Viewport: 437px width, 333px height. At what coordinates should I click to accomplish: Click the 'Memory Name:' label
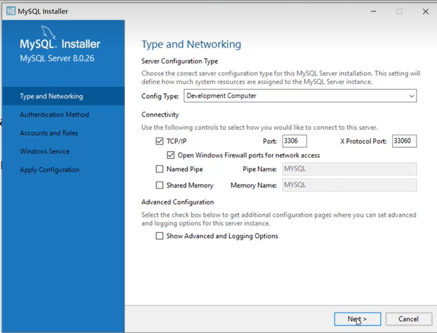[254, 185]
